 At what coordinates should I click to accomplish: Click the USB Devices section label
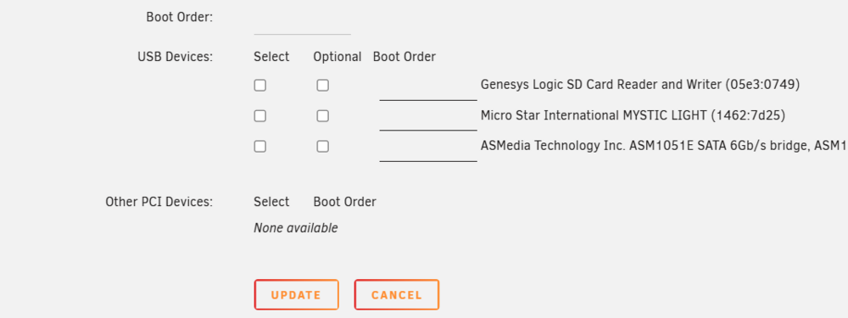pyautogui.click(x=176, y=57)
